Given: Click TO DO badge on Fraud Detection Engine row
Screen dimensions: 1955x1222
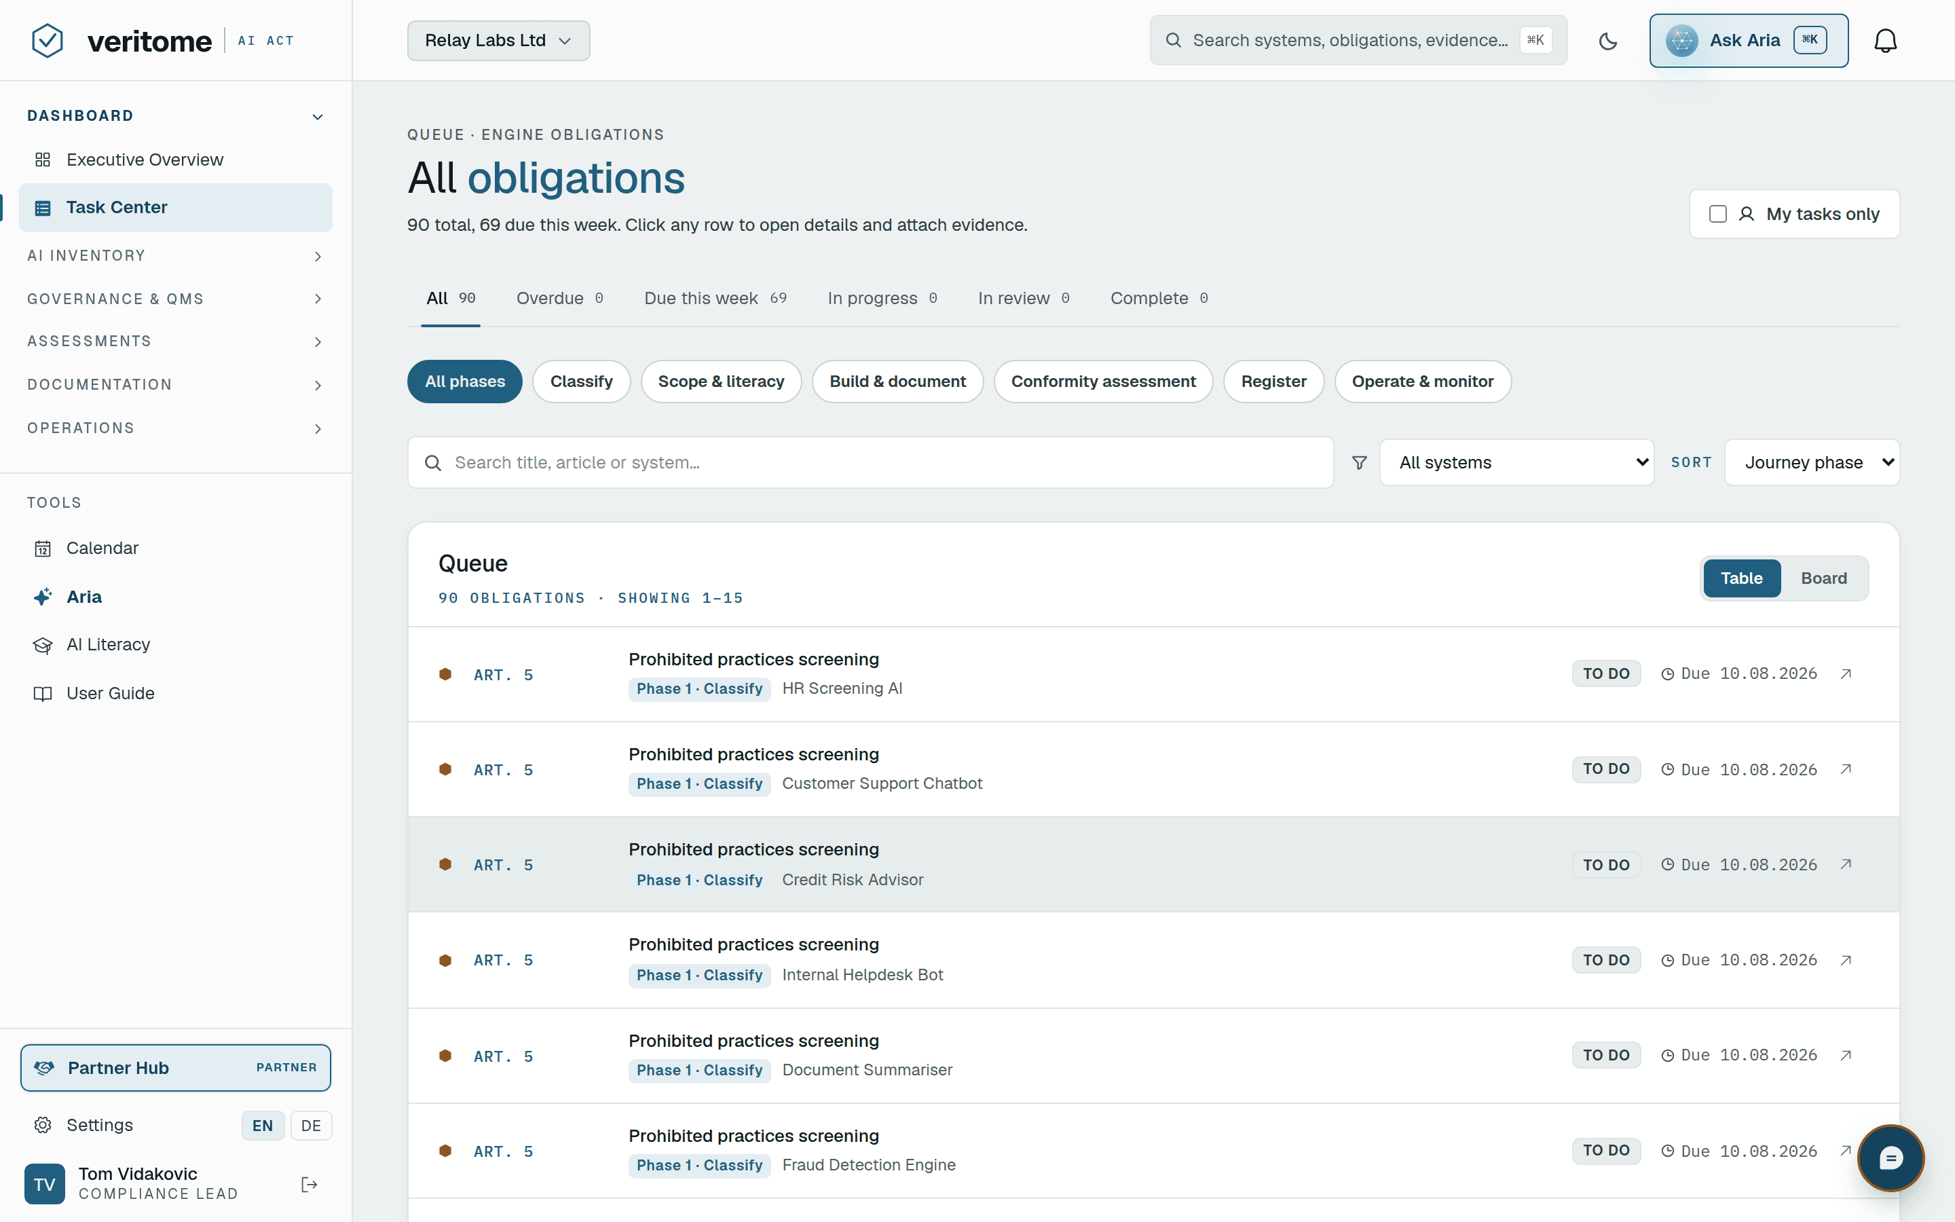Looking at the screenshot, I should [x=1606, y=1151].
